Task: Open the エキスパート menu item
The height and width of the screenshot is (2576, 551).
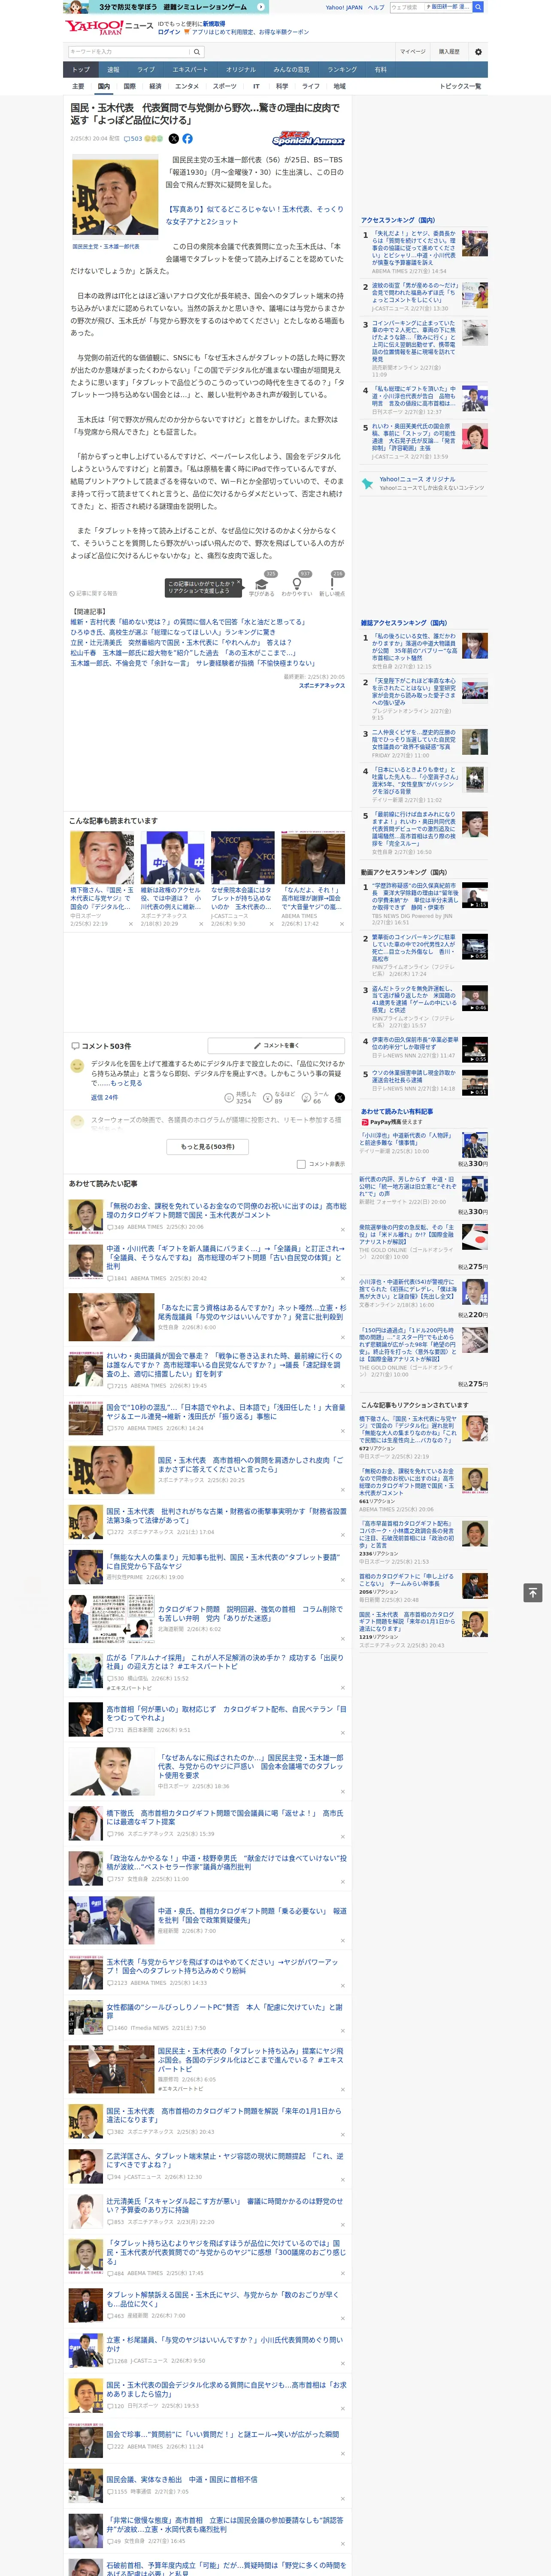Action: click(x=190, y=69)
